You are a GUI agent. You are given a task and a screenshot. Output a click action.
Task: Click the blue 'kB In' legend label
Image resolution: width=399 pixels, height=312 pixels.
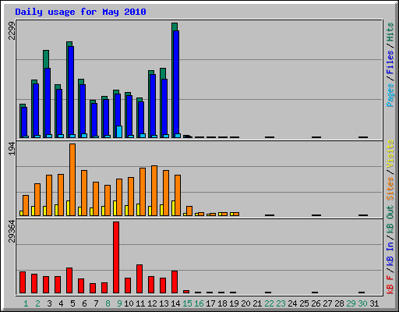pos(390,253)
